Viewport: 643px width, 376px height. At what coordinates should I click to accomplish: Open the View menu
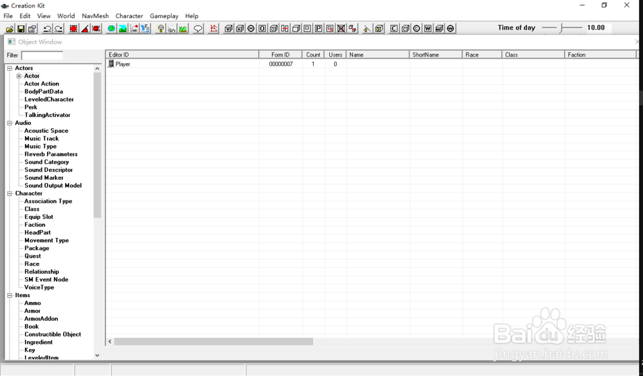pos(44,16)
